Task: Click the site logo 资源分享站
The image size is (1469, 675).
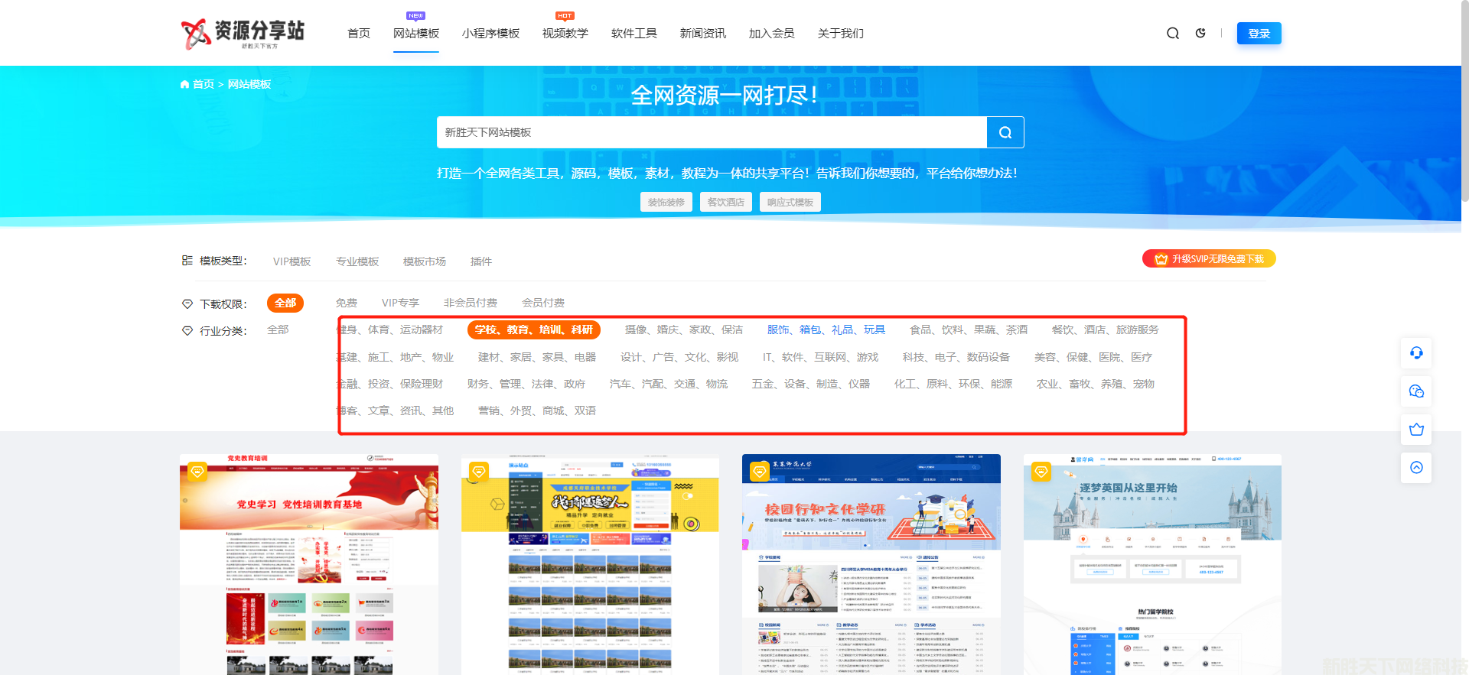Action: click(x=243, y=34)
